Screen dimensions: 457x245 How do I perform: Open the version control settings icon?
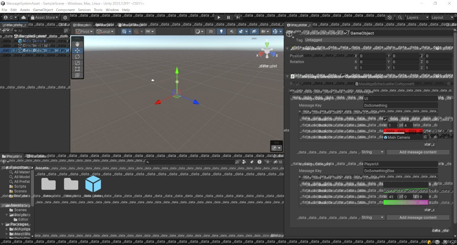tap(65, 17)
